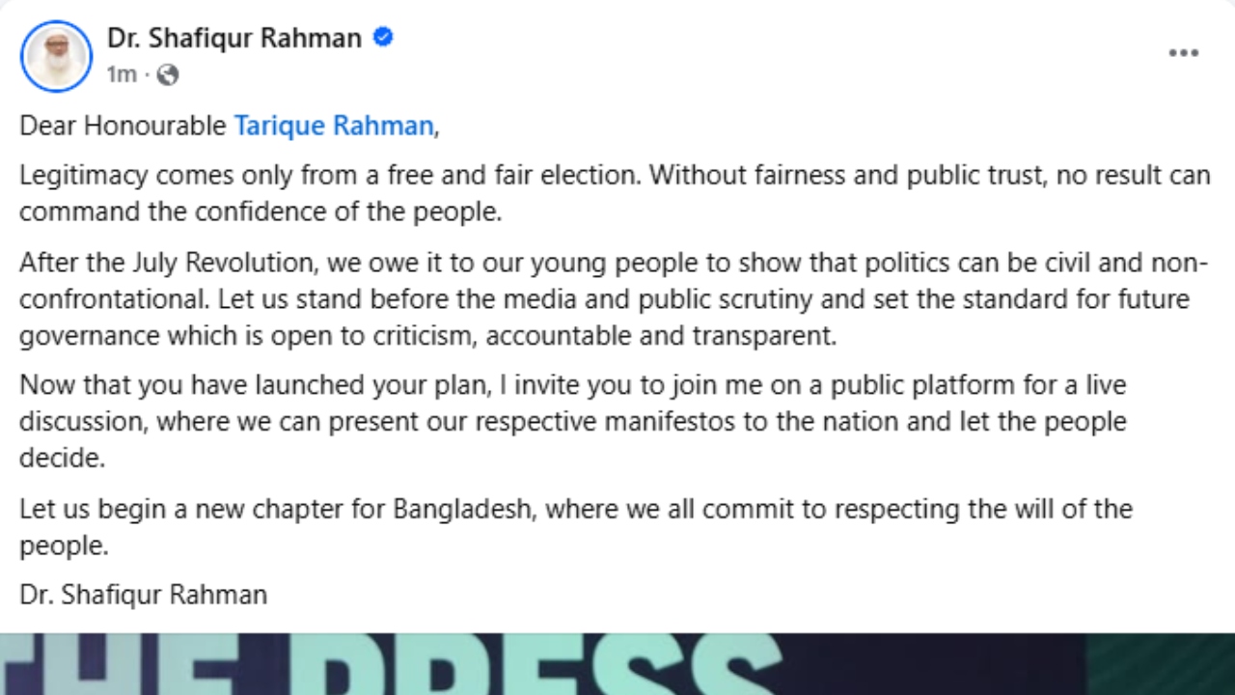Open the attached post image banner

[617, 664]
